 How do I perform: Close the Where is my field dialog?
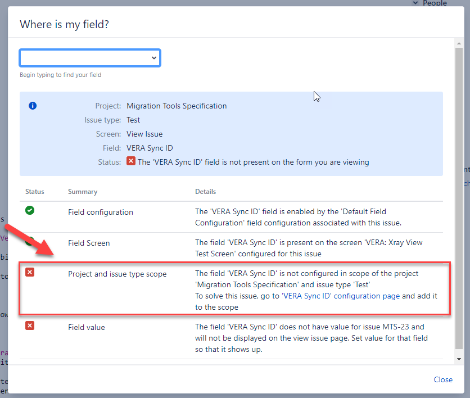[x=443, y=379]
